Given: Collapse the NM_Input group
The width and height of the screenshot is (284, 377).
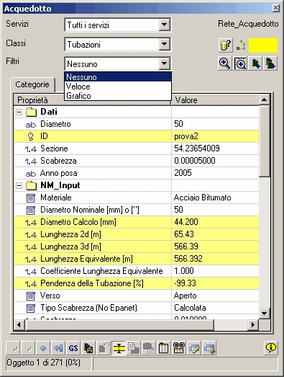Looking at the screenshot, I should [x=19, y=185].
